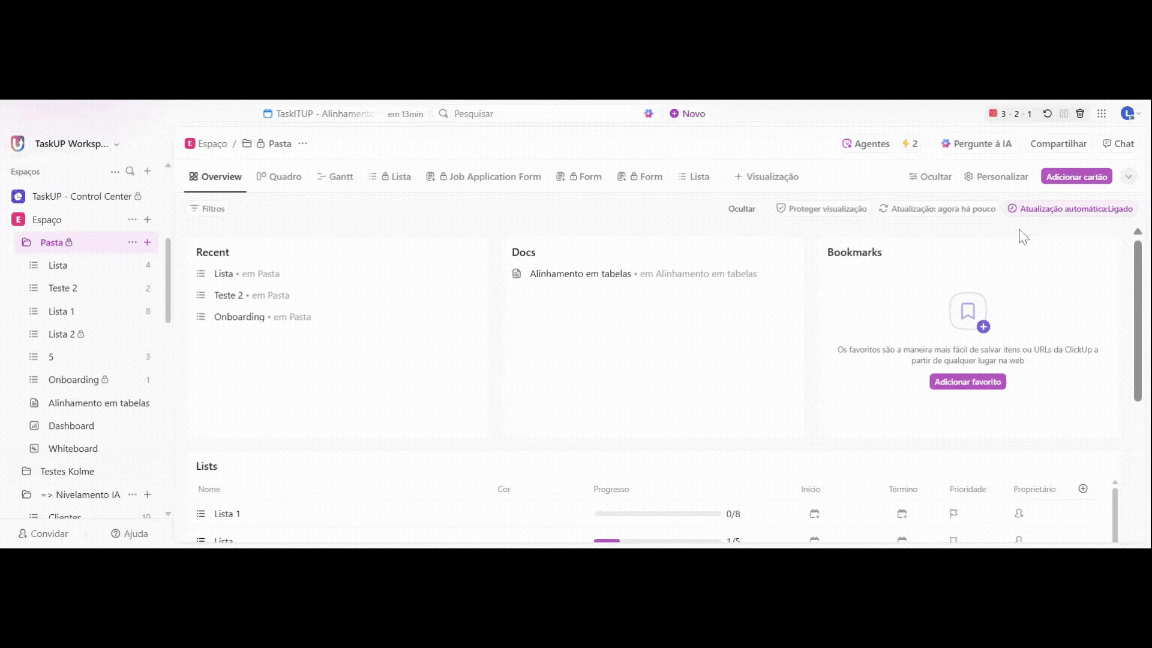
Task: Switch to the Quadro tab
Action: pyautogui.click(x=279, y=177)
